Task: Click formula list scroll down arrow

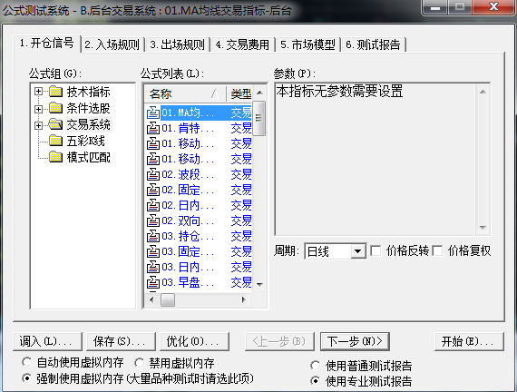Action: tap(259, 284)
